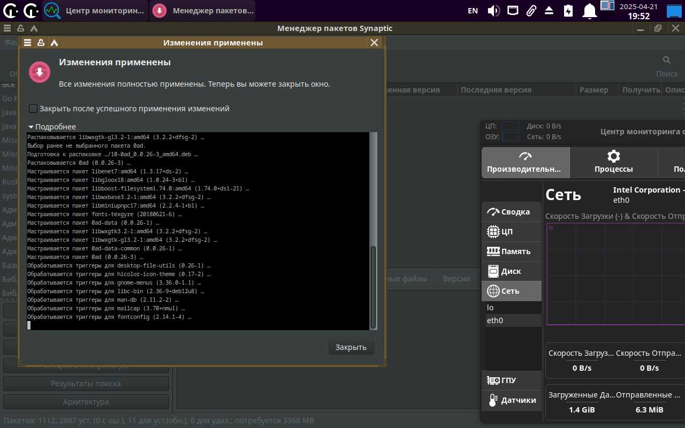Click the terminal output vertical scrollbar
Image resolution: width=685 pixels, height=428 pixels.
373,286
